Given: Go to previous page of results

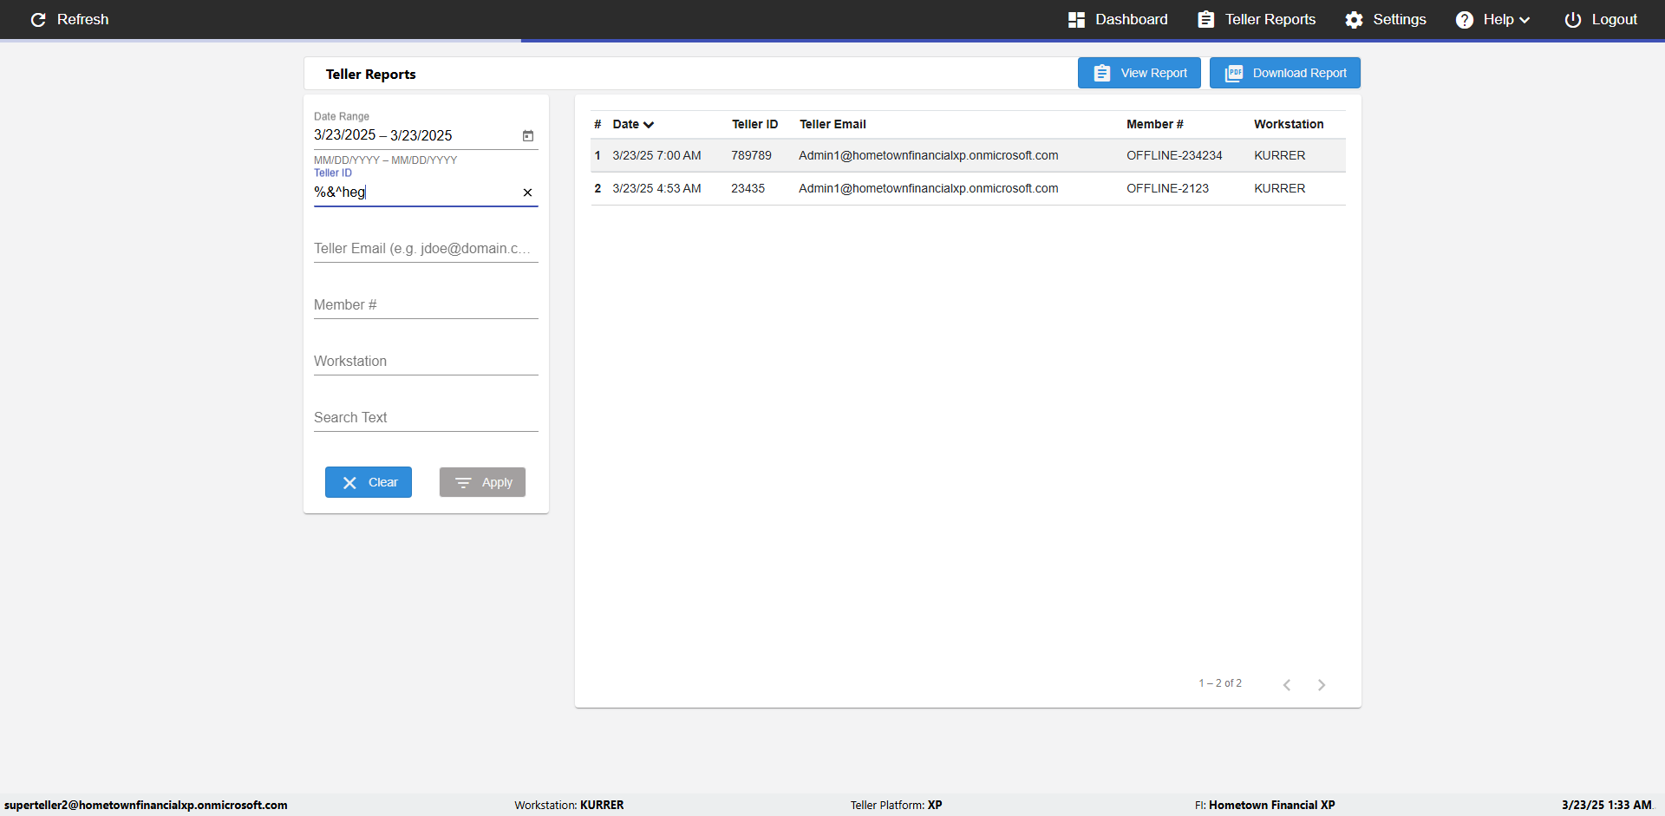Looking at the screenshot, I should pyautogui.click(x=1287, y=685).
